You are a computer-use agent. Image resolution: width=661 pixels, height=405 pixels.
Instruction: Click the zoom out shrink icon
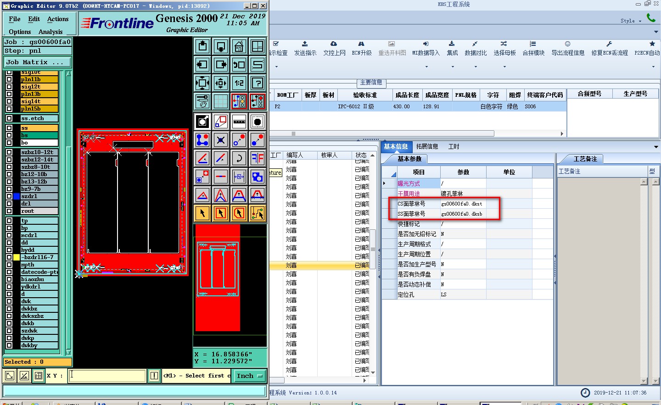[x=221, y=83]
